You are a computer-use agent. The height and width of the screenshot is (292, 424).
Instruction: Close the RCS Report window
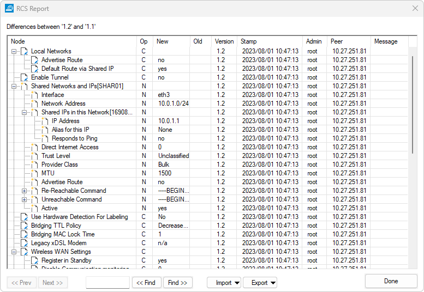(415, 8)
